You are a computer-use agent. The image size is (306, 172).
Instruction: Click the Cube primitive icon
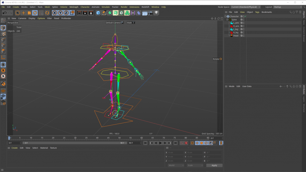coord(98,13)
